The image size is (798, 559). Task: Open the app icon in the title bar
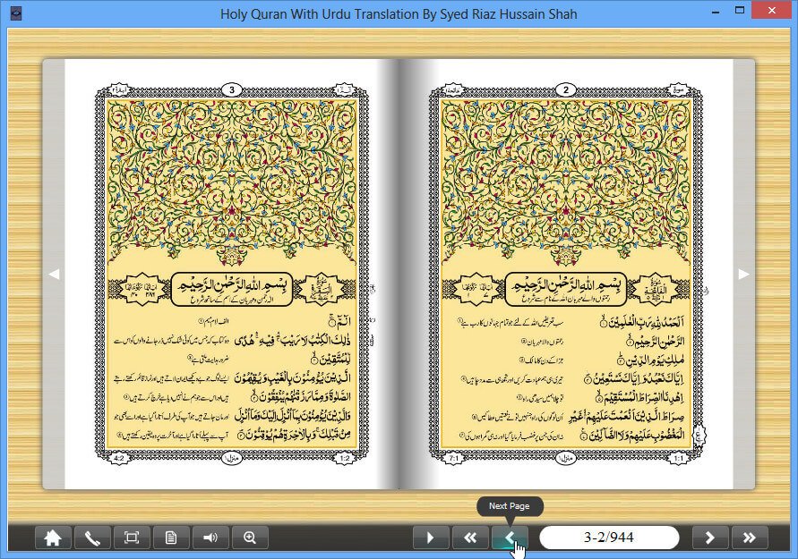point(16,13)
